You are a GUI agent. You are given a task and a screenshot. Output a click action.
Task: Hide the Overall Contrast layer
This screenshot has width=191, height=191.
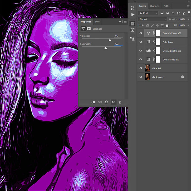141,59
